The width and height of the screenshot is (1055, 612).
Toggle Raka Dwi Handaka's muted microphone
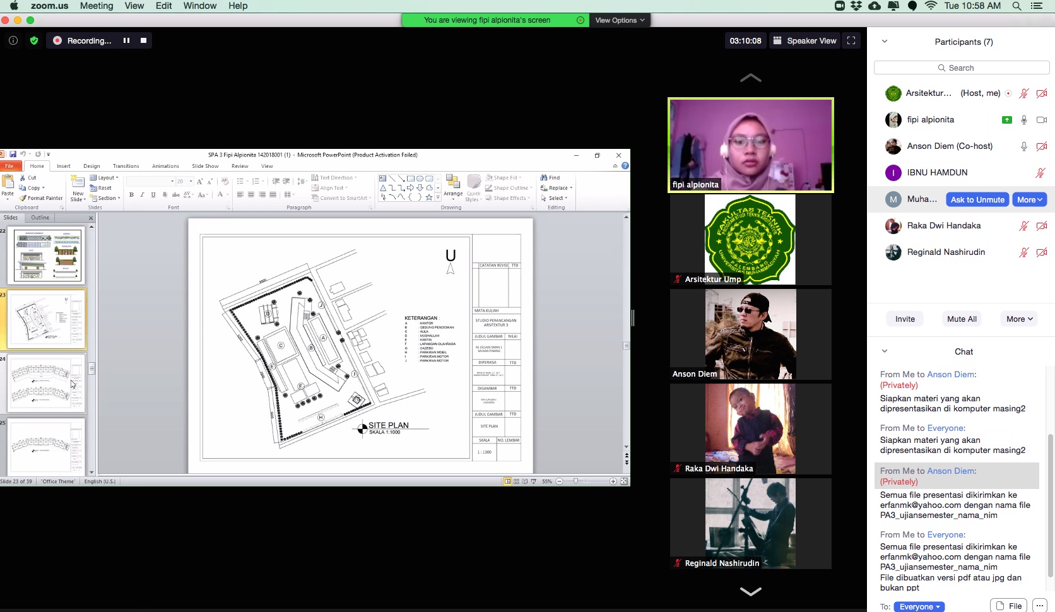tap(1024, 226)
